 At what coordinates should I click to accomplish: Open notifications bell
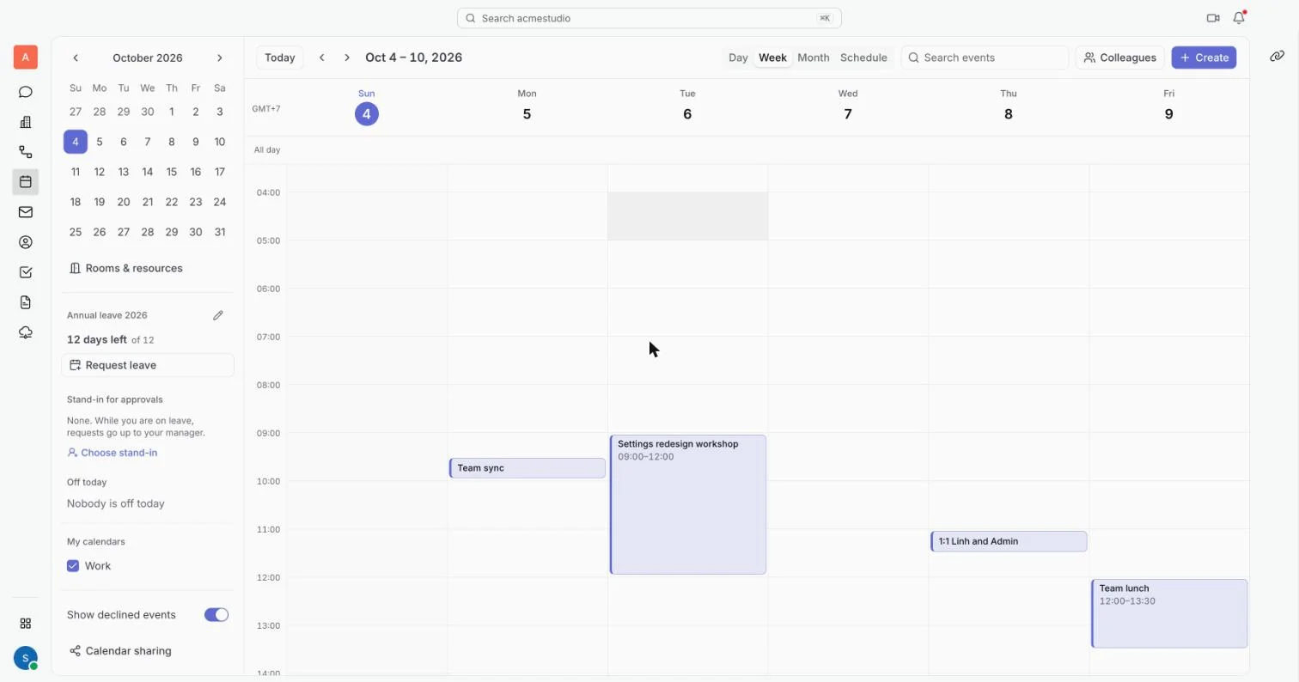pos(1239,18)
